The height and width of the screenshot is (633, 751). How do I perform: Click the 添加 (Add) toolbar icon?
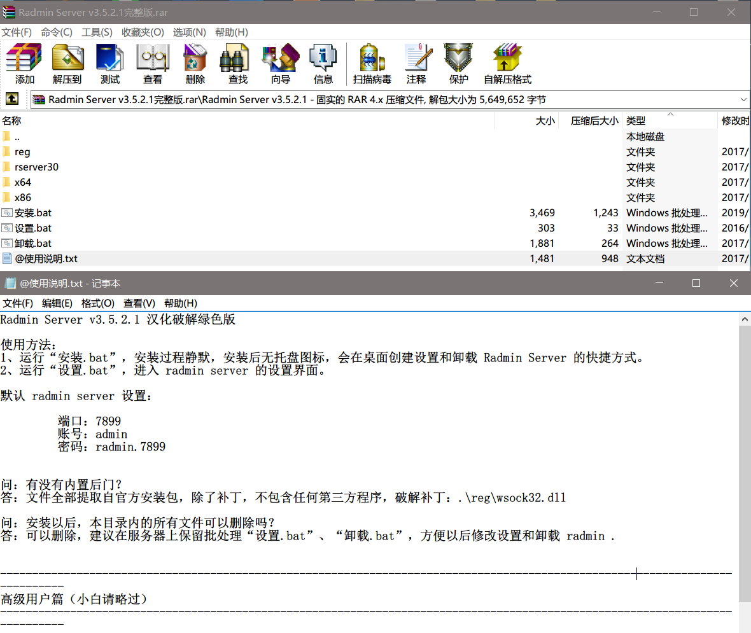click(24, 57)
